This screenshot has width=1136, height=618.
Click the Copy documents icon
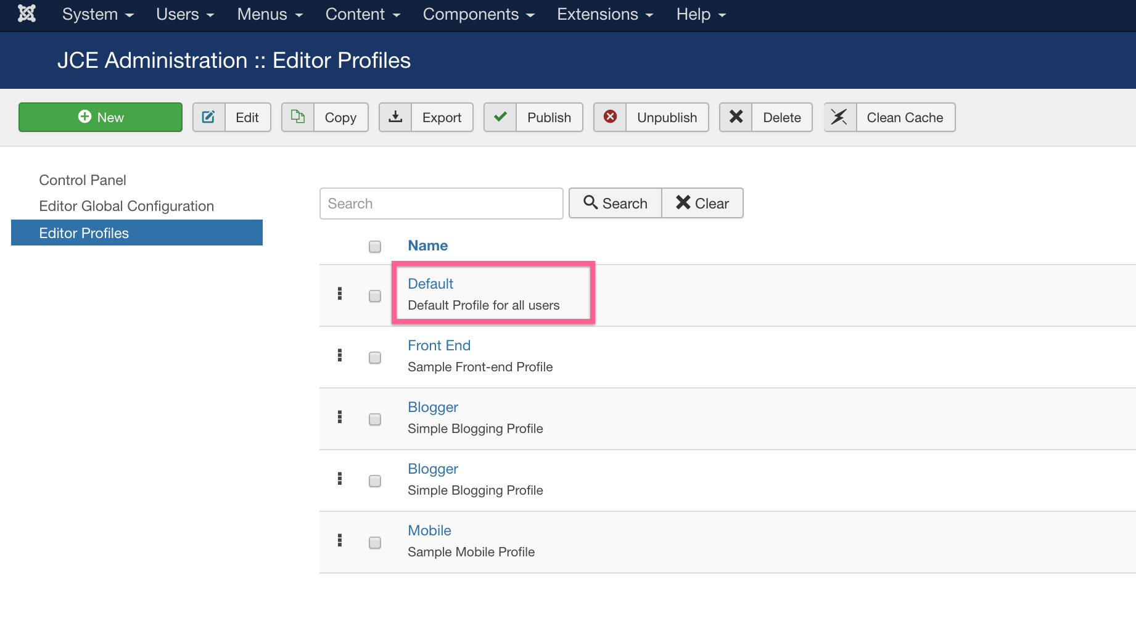(298, 117)
